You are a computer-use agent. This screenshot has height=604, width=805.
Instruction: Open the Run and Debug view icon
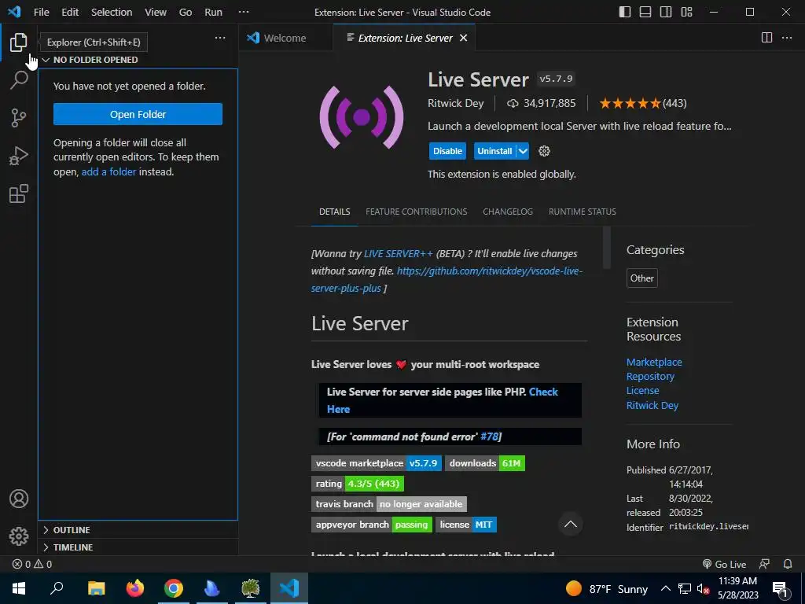19,156
